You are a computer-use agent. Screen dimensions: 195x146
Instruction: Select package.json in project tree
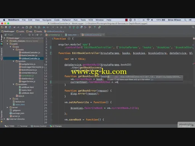tap(17, 113)
